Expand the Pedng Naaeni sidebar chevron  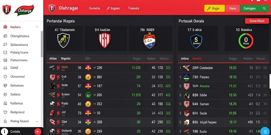[37, 121]
